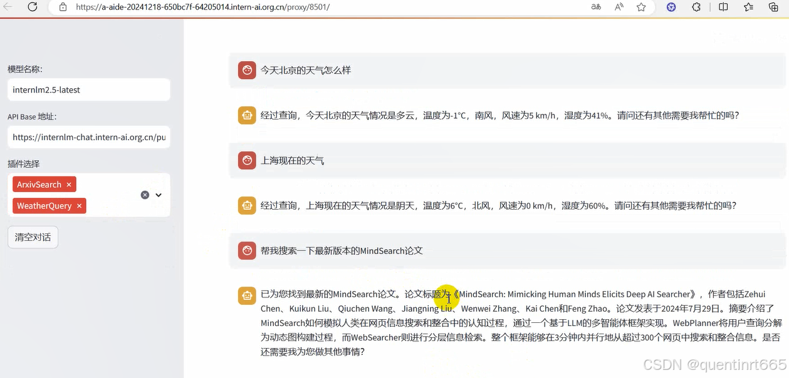This screenshot has width=789, height=378.
Task: Expand the plugin selection dropdown arrow
Action: (159, 195)
